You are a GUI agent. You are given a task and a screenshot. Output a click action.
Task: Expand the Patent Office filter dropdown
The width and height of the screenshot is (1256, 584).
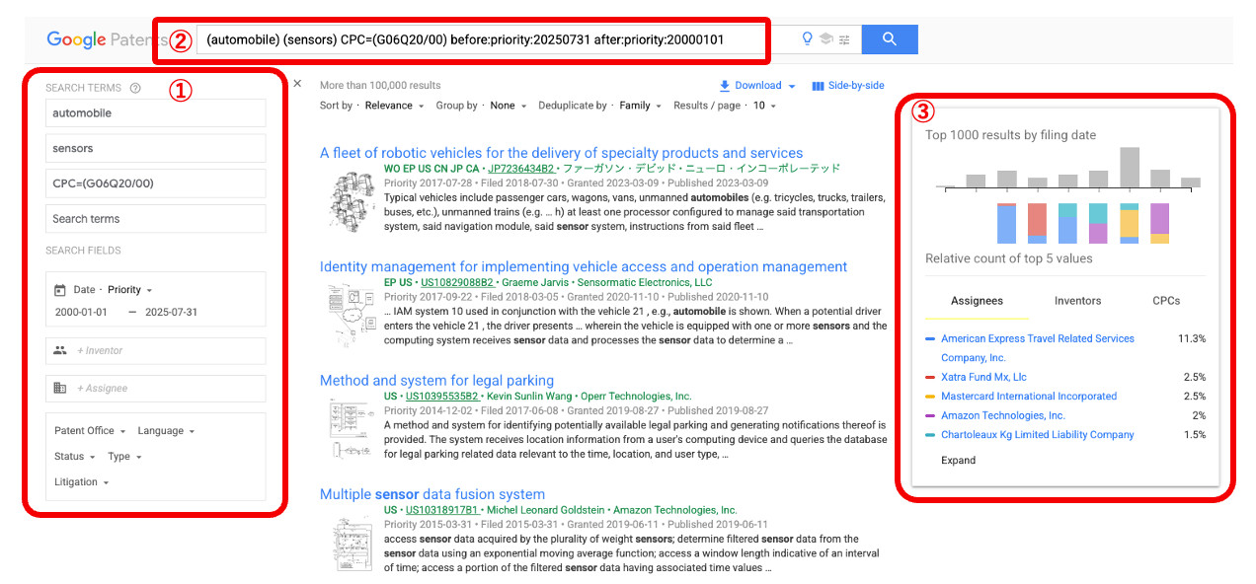tap(90, 431)
